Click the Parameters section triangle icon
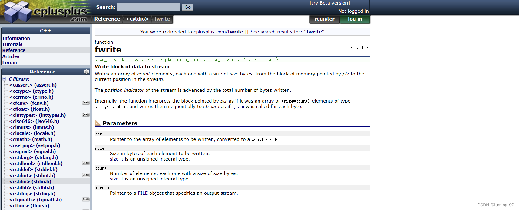Viewport: 519px width, 210px height. (x=98, y=123)
